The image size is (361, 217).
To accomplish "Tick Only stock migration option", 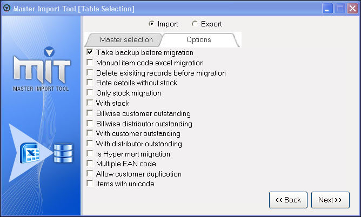I will coord(90,93).
